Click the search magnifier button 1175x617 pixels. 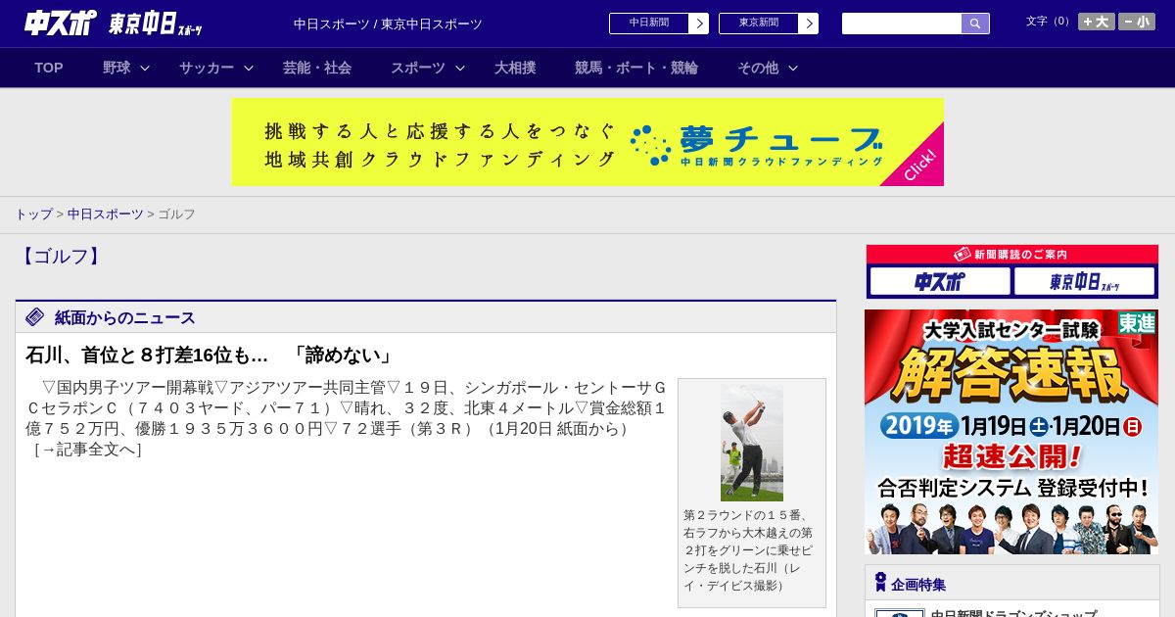pyautogui.click(x=975, y=24)
